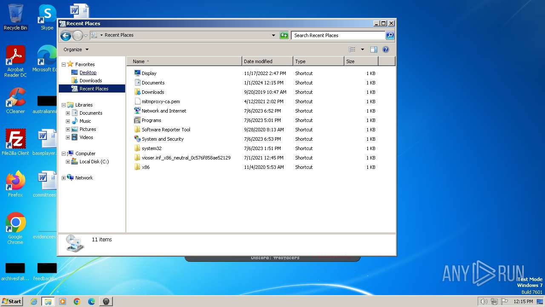
Task: Expand the Pictures library node
Action: pos(68,129)
